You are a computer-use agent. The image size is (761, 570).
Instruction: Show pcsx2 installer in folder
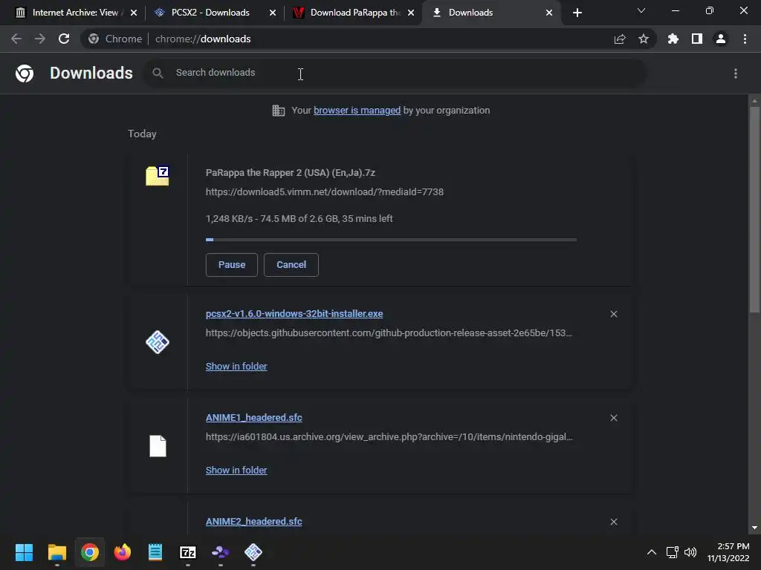pyautogui.click(x=236, y=367)
